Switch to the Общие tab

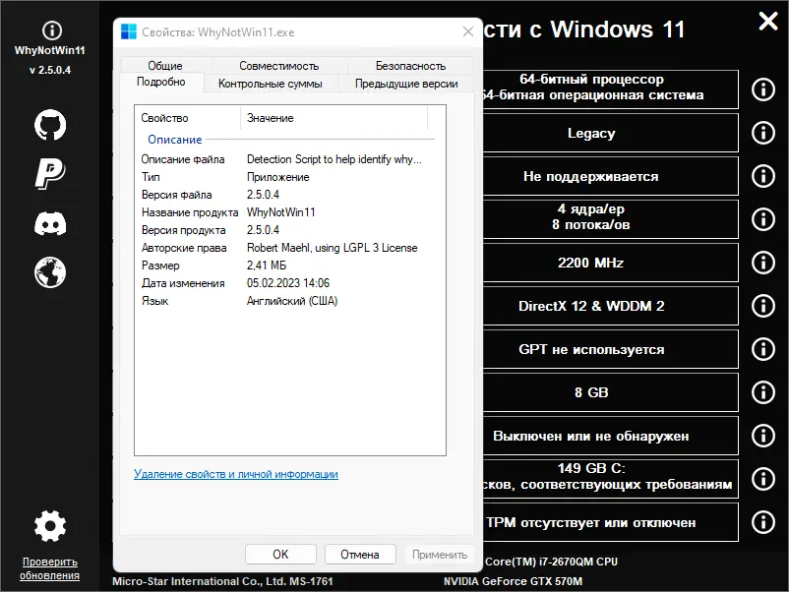[x=165, y=65]
